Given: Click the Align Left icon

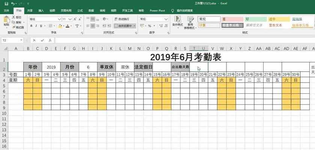Looking at the screenshot, I should [88, 26].
